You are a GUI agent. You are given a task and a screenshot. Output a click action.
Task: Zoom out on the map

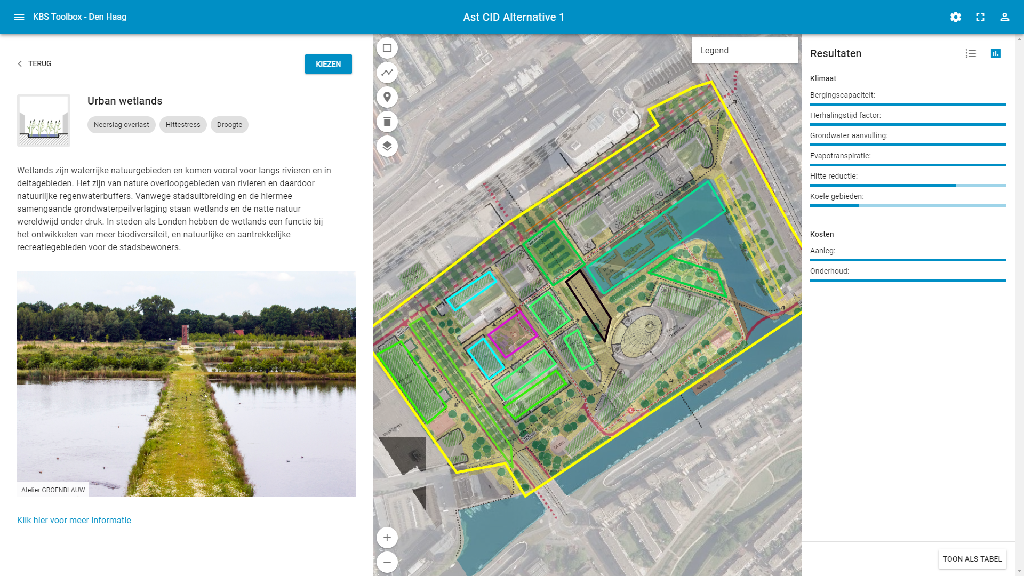pyautogui.click(x=387, y=562)
